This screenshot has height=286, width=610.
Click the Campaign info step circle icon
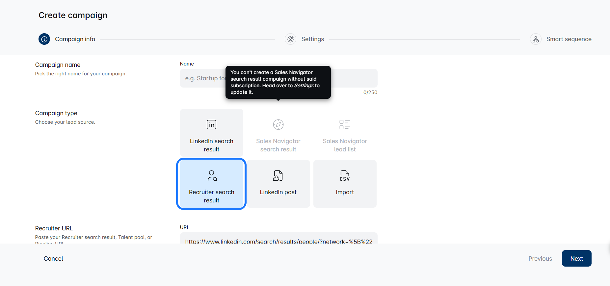point(44,39)
